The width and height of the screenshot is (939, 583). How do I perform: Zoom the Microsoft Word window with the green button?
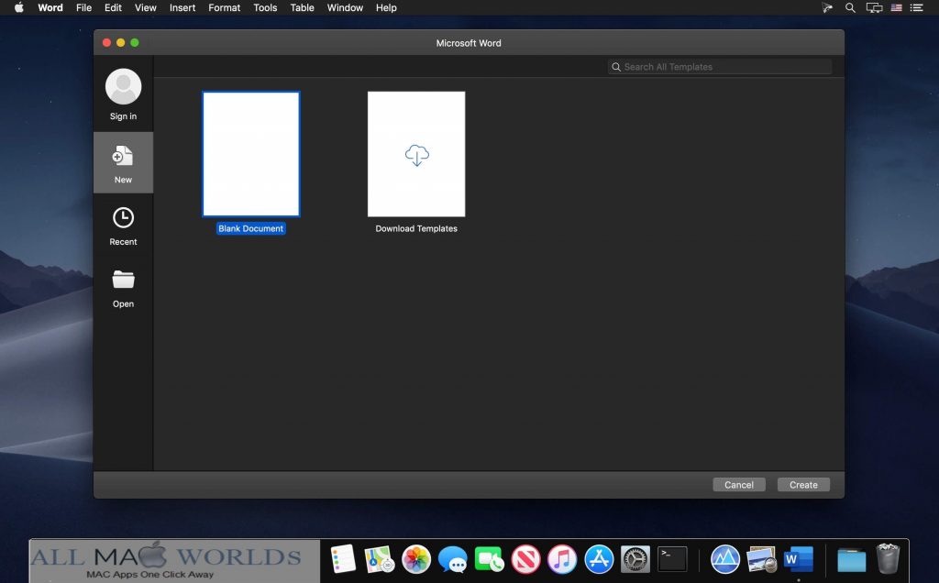pos(135,42)
